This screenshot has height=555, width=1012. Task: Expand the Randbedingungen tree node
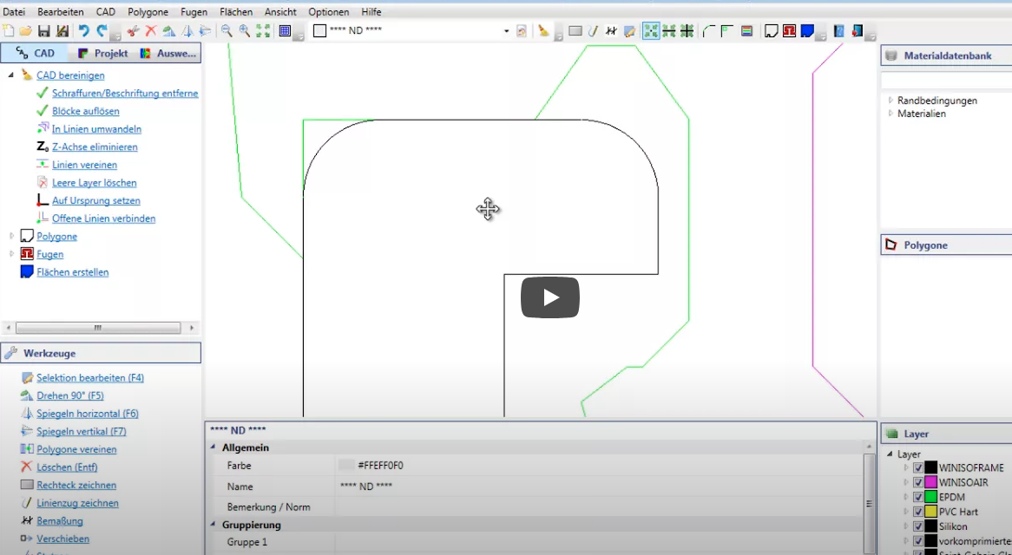coord(890,101)
